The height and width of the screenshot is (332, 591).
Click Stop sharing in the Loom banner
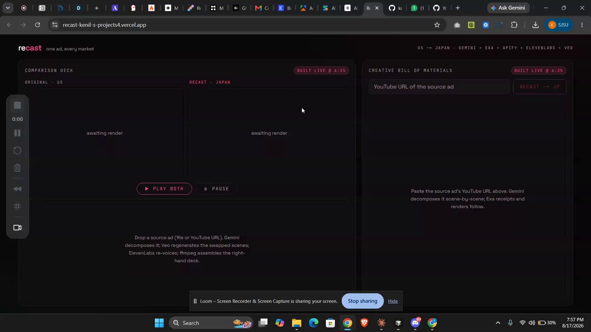(x=362, y=301)
